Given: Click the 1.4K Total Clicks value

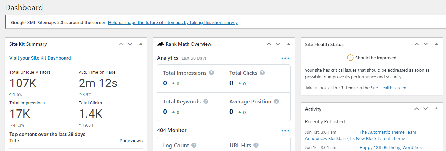Looking at the screenshot, I should click(x=91, y=114).
